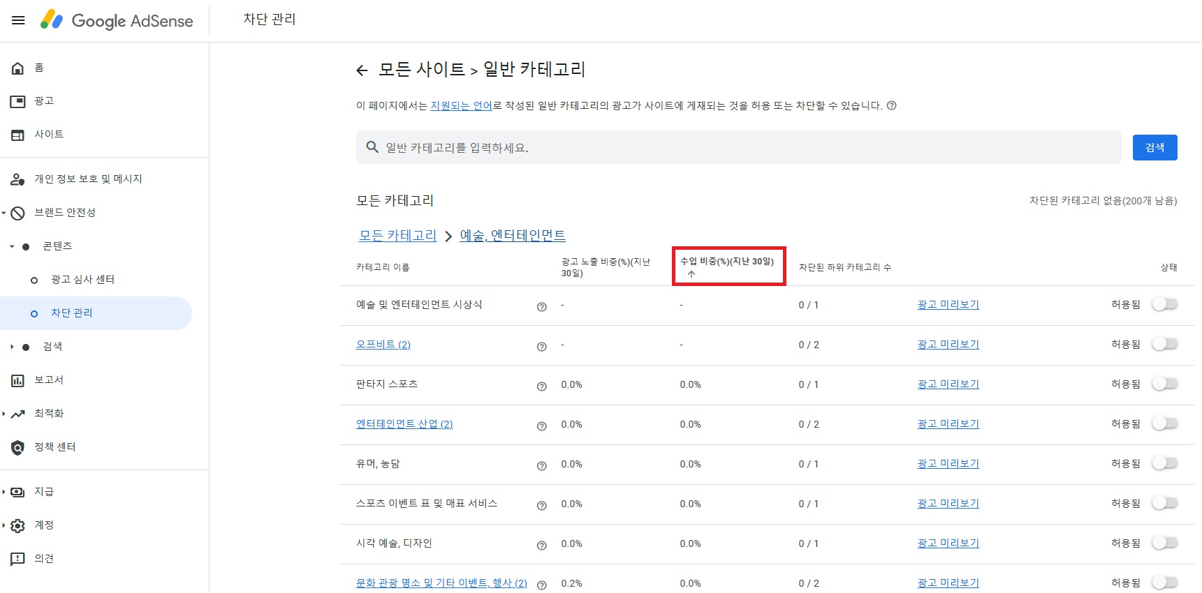
Task: Toggle block for 유머, 농담
Action: (1164, 463)
